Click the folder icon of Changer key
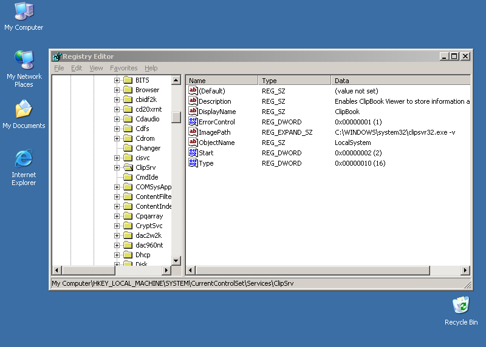This screenshot has height=347, width=486. click(128, 148)
